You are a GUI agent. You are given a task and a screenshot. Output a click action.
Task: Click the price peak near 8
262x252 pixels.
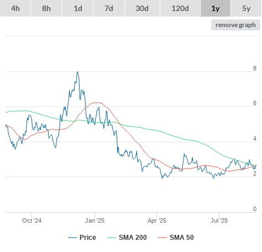click(x=78, y=72)
